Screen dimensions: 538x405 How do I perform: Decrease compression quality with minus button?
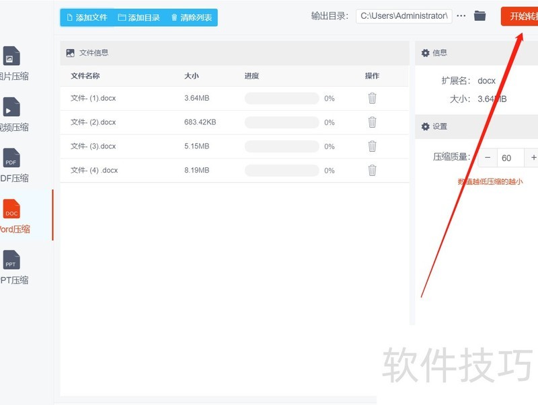pyautogui.click(x=488, y=158)
